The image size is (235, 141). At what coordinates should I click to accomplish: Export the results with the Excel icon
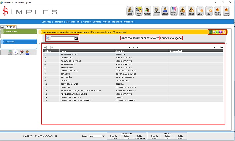point(211,32)
